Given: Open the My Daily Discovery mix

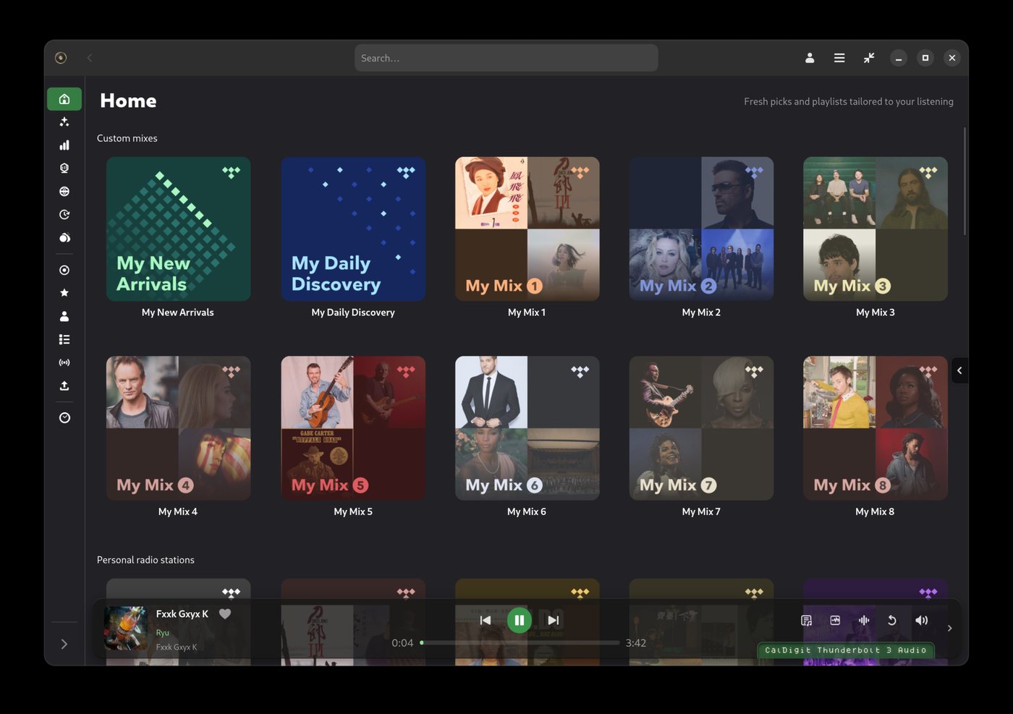Looking at the screenshot, I should (353, 229).
